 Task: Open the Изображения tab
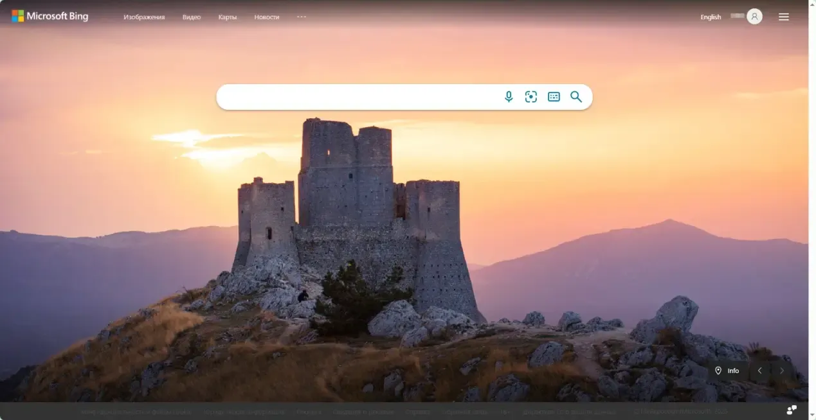(144, 17)
